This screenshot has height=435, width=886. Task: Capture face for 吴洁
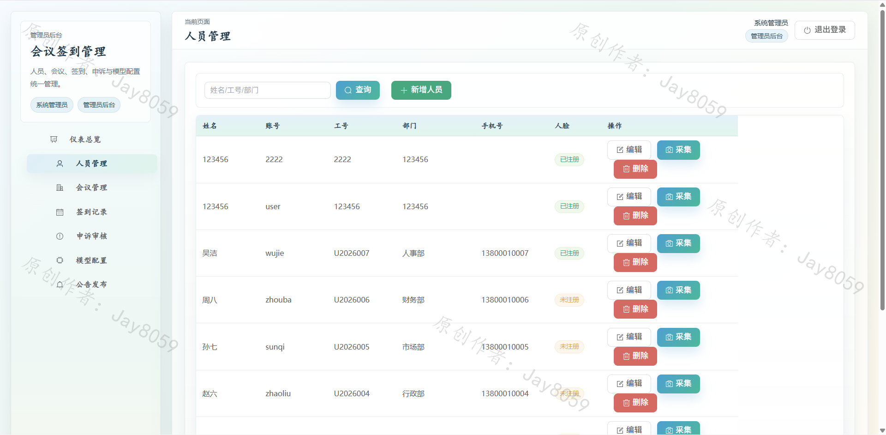point(678,243)
